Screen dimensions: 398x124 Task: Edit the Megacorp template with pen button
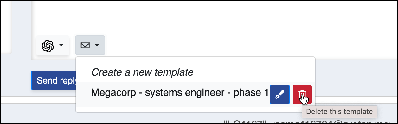click(280, 94)
